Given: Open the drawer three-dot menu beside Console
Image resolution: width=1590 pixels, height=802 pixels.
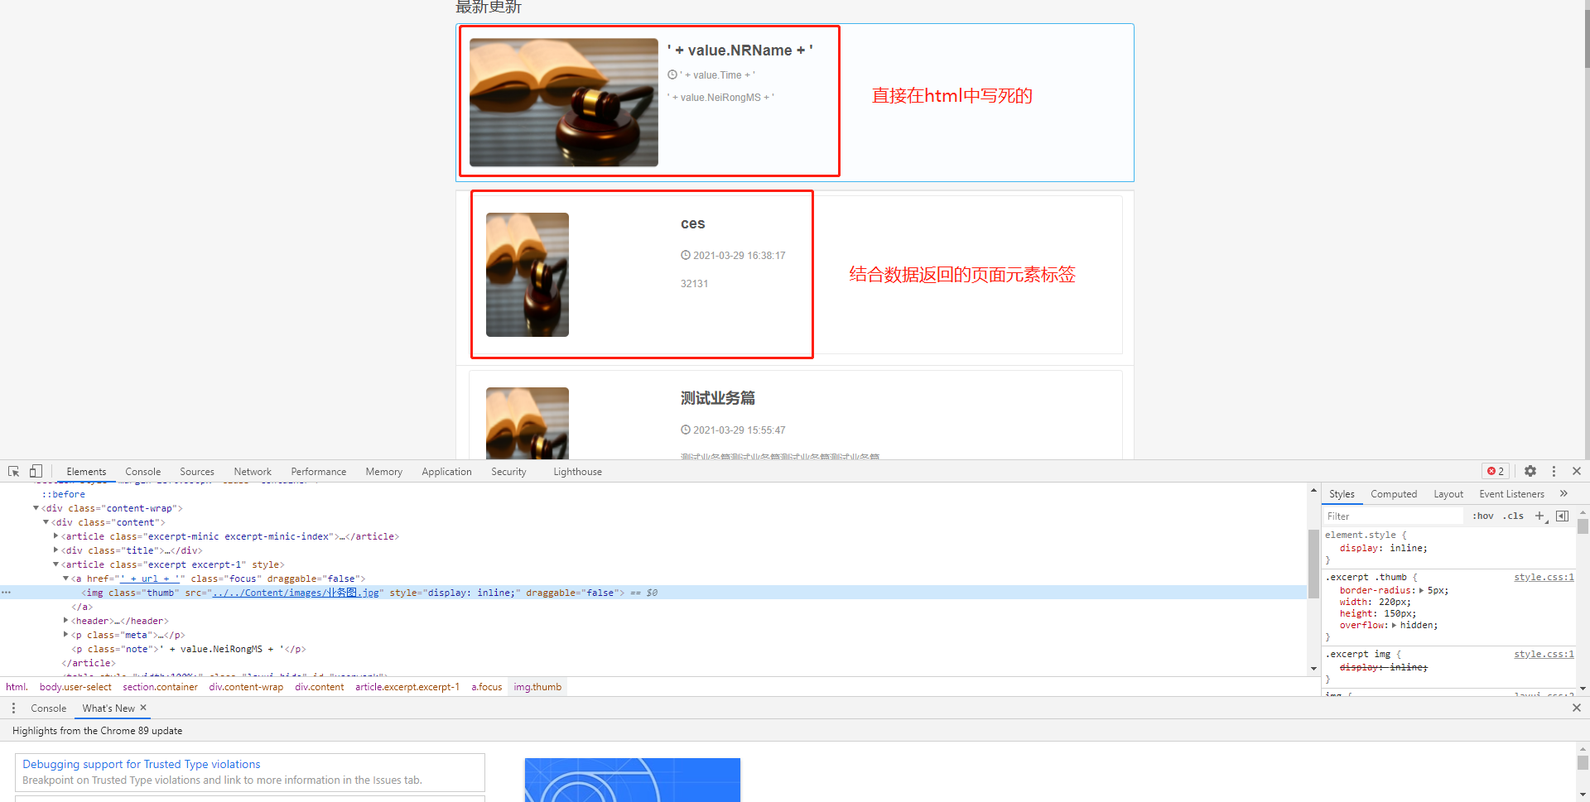Looking at the screenshot, I should (13, 708).
